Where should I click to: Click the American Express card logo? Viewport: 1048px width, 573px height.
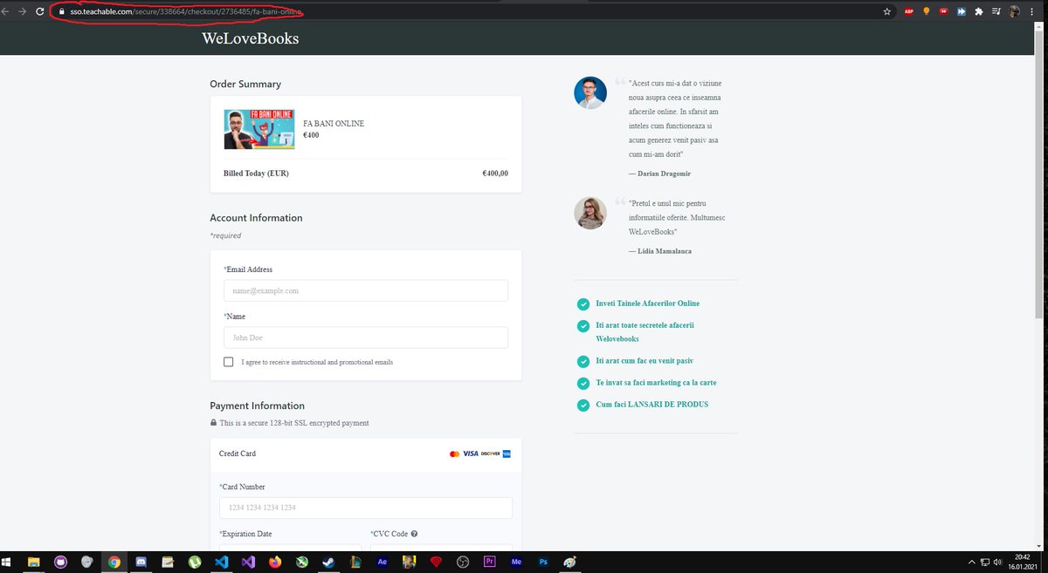point(507,454)
